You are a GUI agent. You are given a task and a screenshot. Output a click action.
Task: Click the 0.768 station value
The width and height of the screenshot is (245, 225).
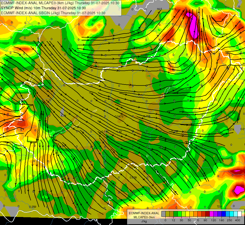coord(175,131)
